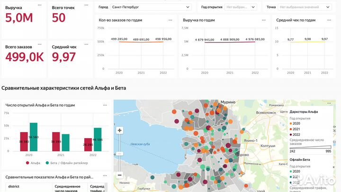Open options menu for Сравнительные показатели table
This screenshot has height=192, width=341.
[104, 176]
